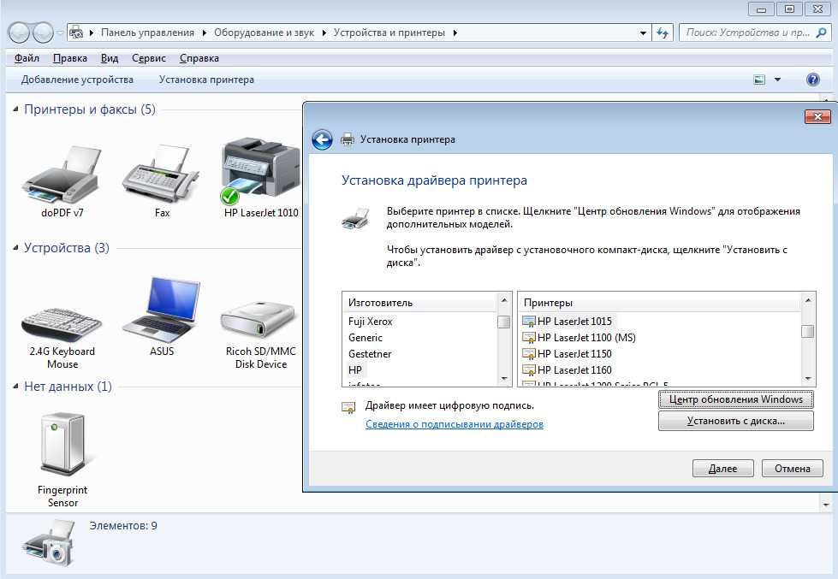
Task: Select the doPDF v7 printer icon
Action: tap(62, 175)
